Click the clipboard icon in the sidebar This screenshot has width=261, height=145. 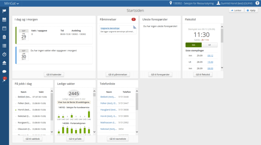[x=4, y=37]
